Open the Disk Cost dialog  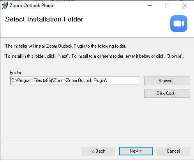(x=167, y=93)
